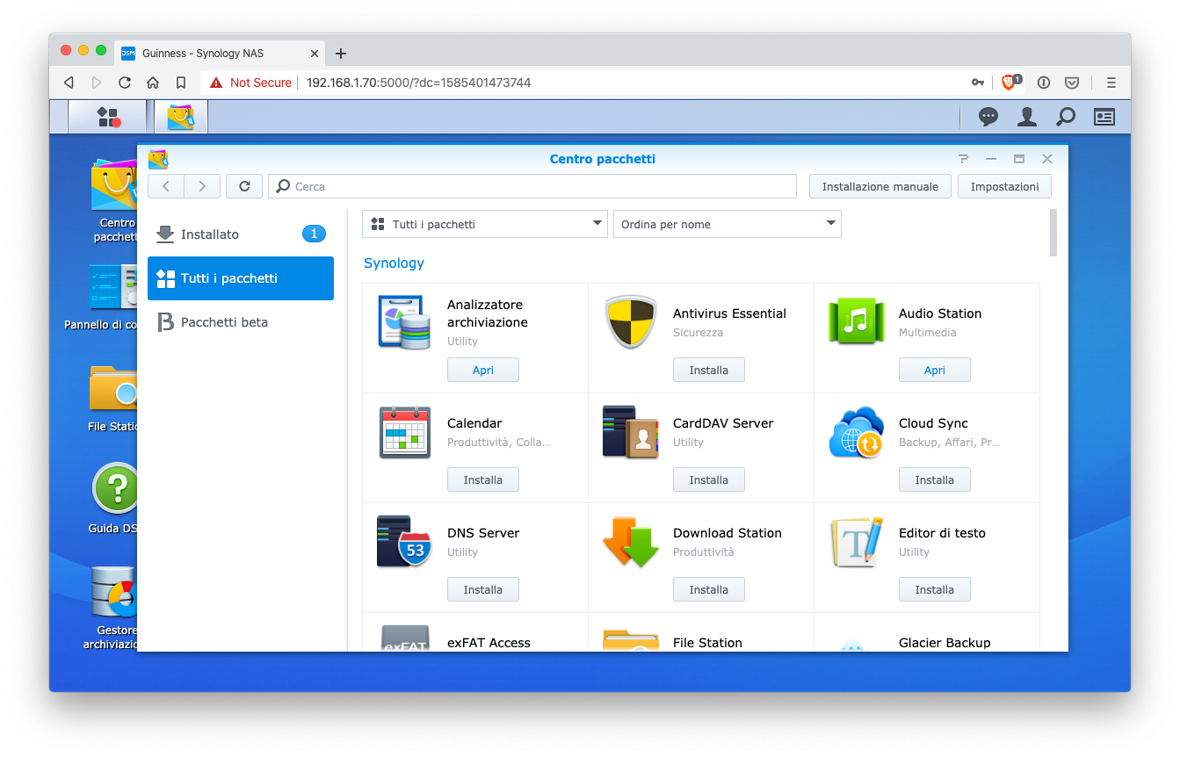Open the Brave Shields icon
Image resolution: width=1180 pixels, height=757 pixels.
[1010, 83]
